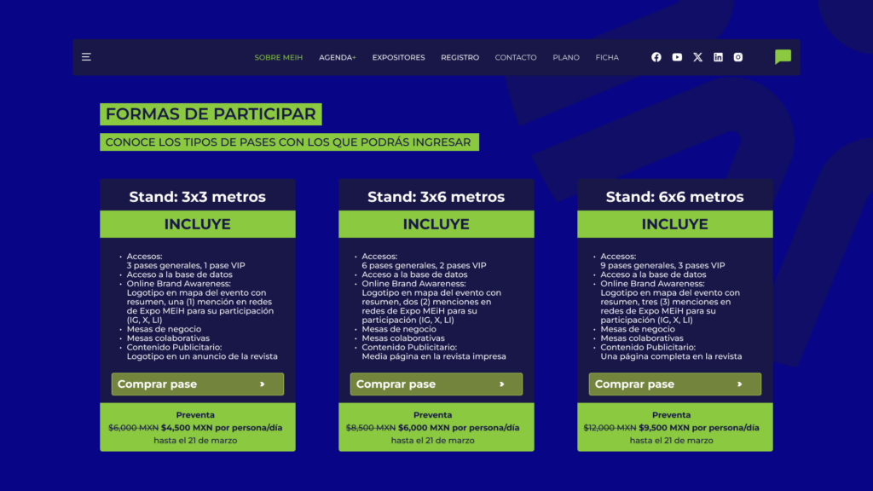Buy pass for Stand 3x6 metros
873x491 pixels.
436,384
